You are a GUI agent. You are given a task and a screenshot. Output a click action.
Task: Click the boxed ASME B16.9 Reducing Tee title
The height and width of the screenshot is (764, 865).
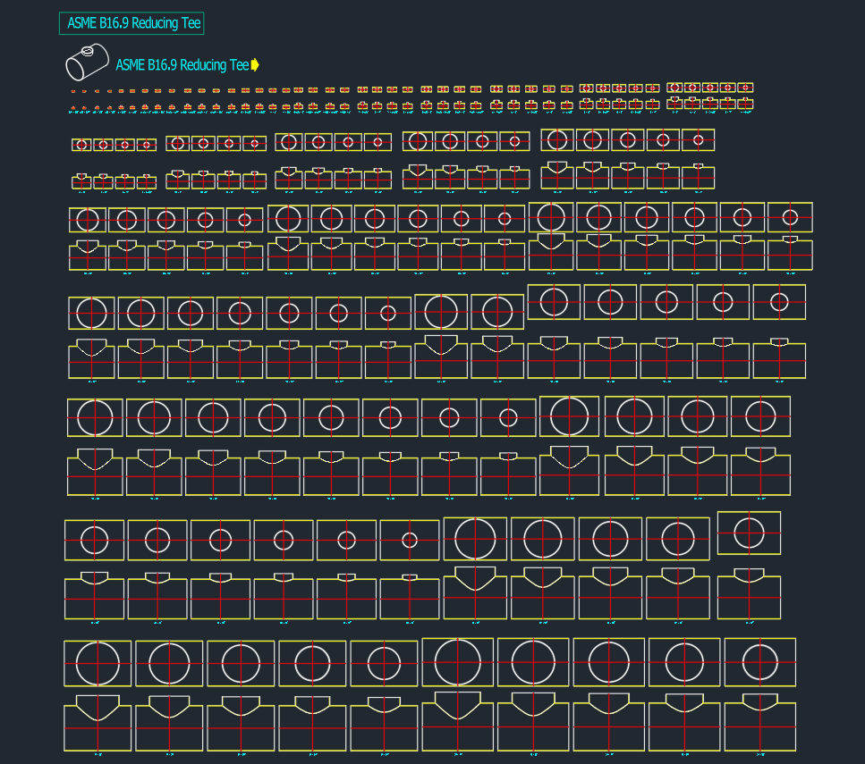tap(131, 24)
